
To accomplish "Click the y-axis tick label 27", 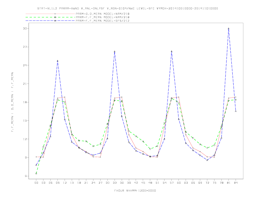I will click(x=25, y=47).
